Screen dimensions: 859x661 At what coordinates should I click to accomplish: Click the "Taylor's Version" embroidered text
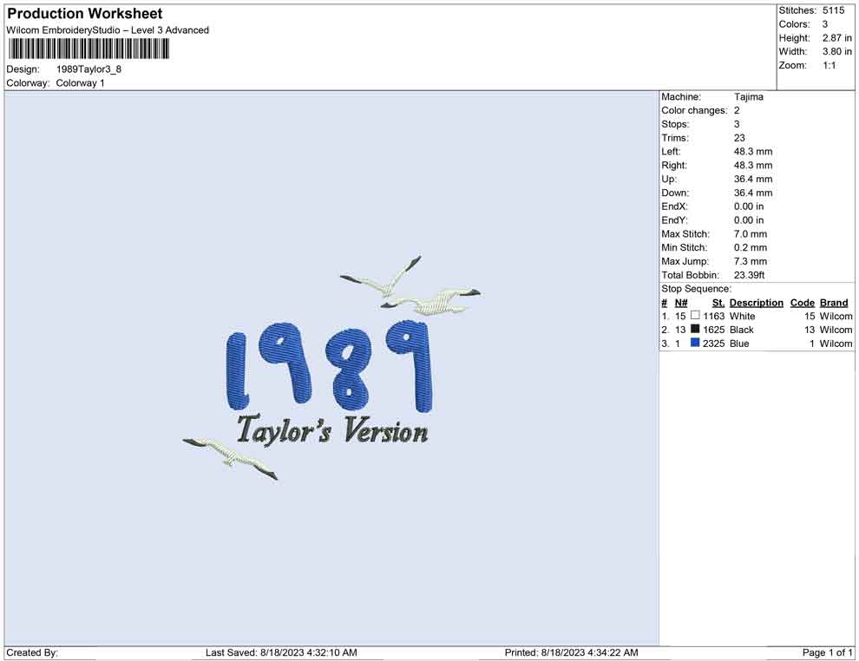click(x=332, y=430)
